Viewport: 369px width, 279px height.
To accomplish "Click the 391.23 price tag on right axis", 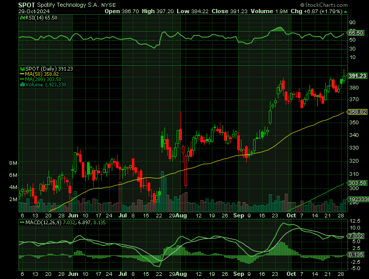I will coord(357,76).
